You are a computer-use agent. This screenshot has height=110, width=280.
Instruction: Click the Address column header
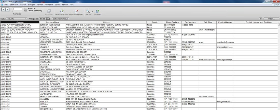[106, 22]
